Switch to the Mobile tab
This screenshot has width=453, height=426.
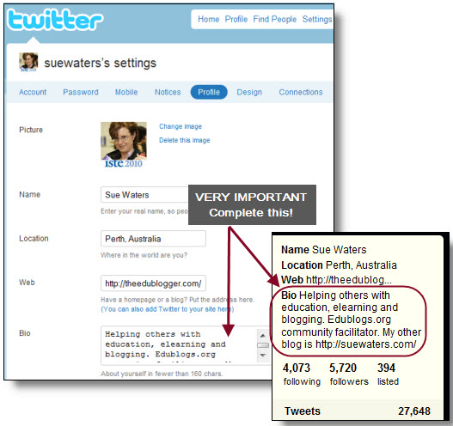tap(126, 92)
